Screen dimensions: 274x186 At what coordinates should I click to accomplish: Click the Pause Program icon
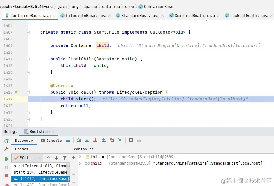click(x=6, y=167)
